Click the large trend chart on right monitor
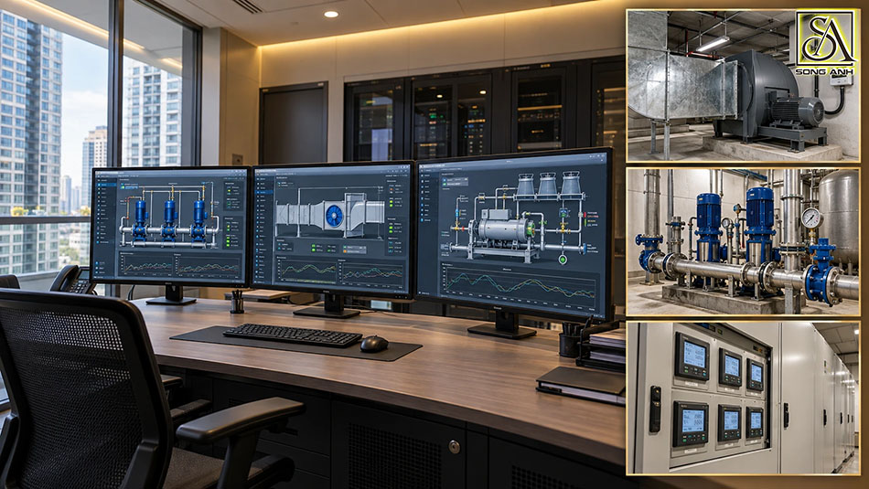 [x=520, y=286]
